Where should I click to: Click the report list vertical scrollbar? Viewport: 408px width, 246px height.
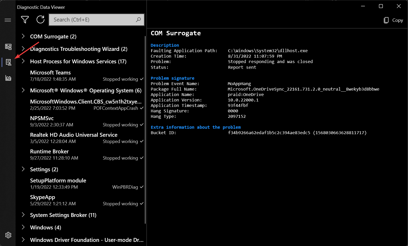tap(145, 130)
